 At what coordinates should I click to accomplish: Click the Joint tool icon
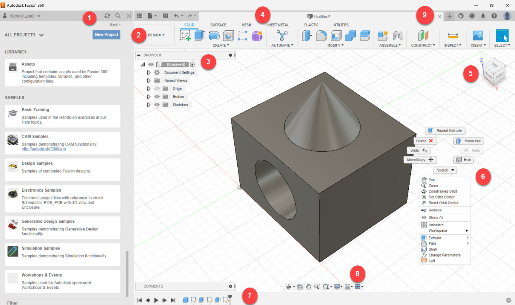(397, 36)
